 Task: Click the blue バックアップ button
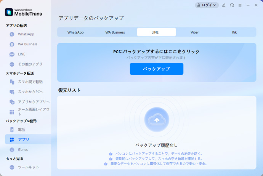(x=157, y=69)
